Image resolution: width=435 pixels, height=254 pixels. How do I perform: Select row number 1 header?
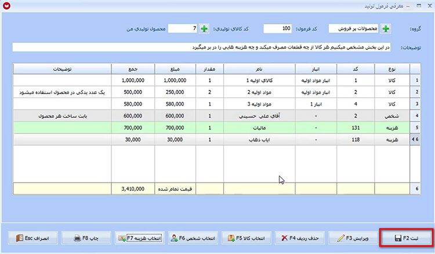[x=415, y=81]
